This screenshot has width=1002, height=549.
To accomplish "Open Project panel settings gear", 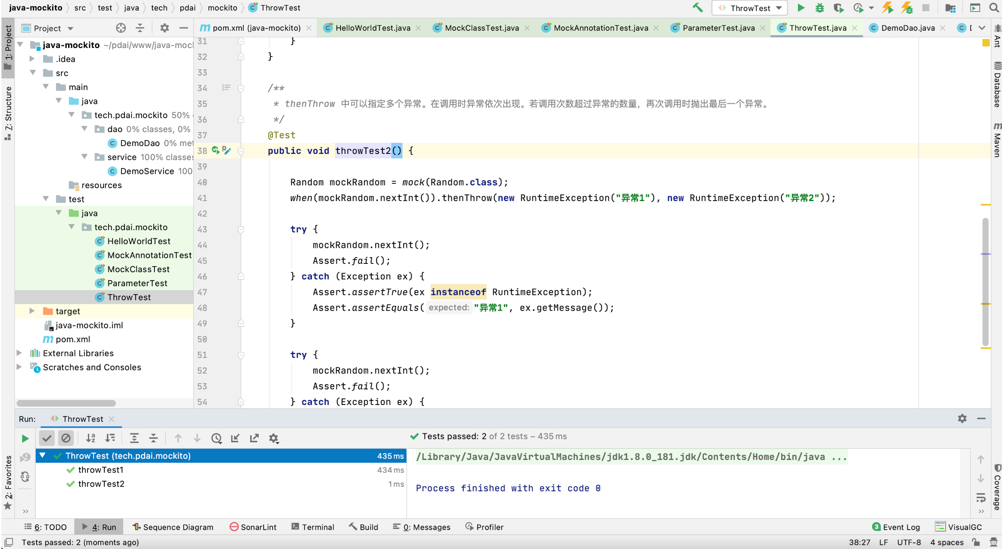I will pos(164,28).
